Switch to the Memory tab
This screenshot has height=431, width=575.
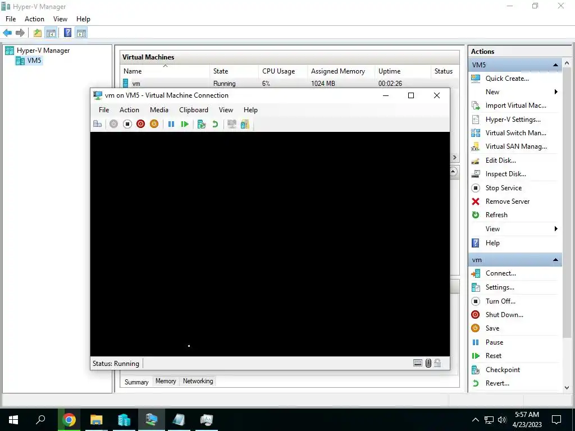coord(166,381)
